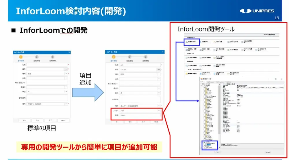Click キャンセル in the 業務モデリング window
Viewport: 289px width, 160px height.
coord(268,152)
